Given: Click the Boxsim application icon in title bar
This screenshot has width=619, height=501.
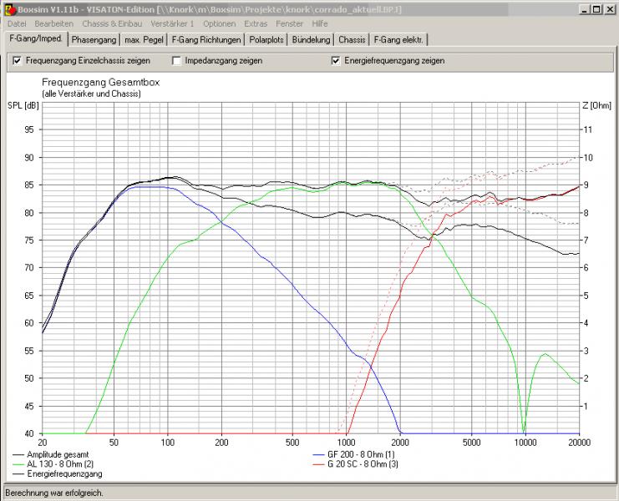Looking at the screenshot, I should (x=8, y=8).
